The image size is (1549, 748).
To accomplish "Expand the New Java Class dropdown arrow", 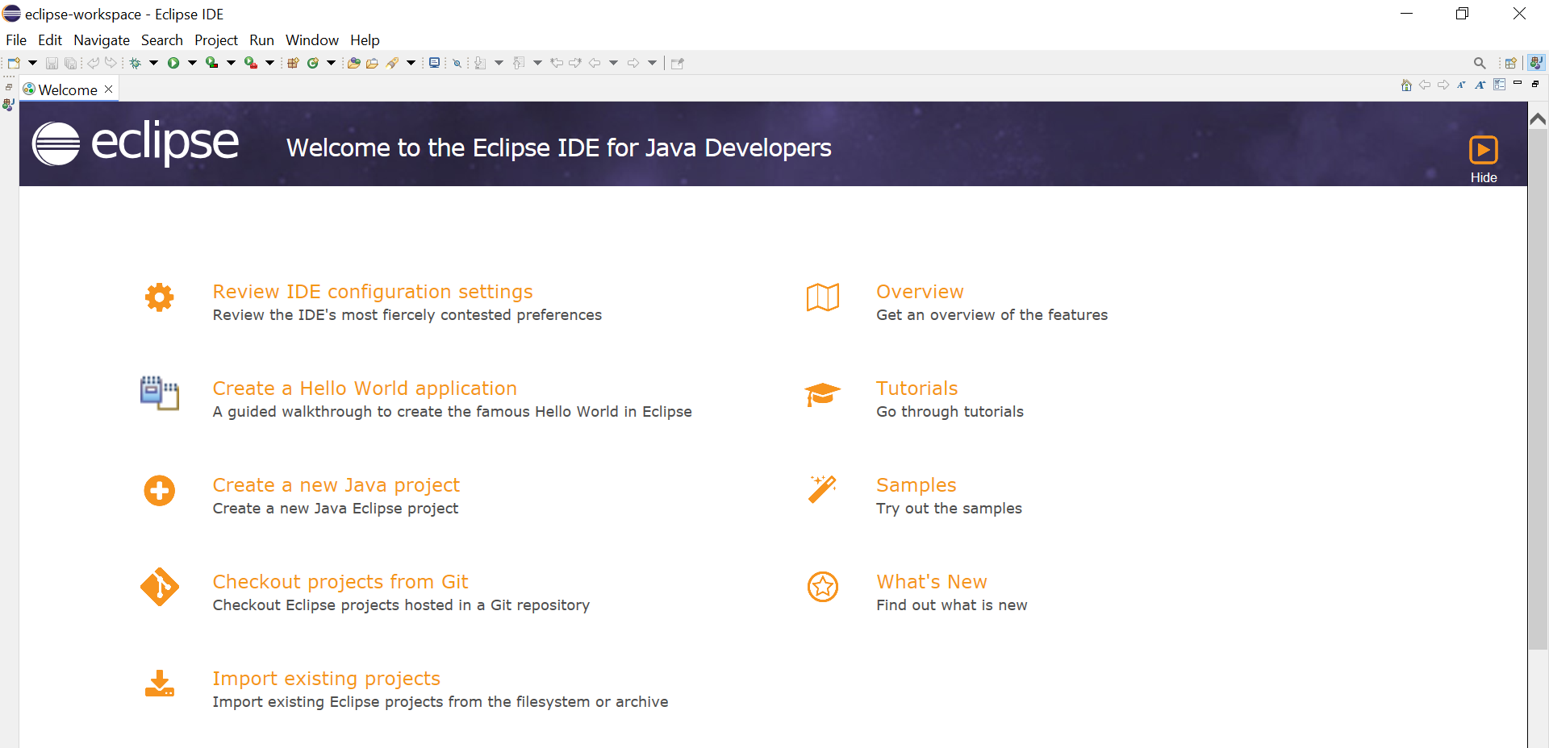I will 331,63.
